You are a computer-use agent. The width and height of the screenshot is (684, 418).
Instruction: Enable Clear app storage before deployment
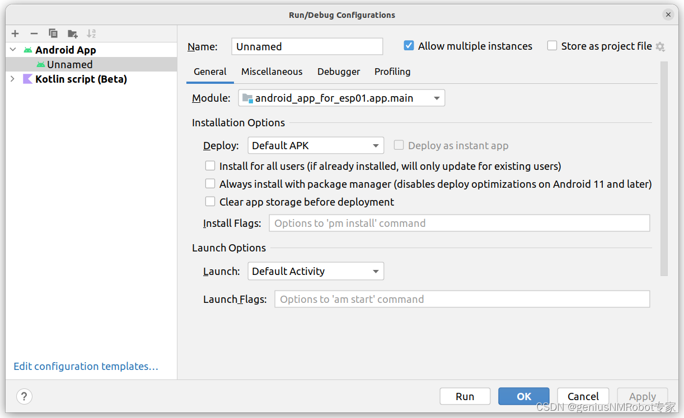[210, 201]
